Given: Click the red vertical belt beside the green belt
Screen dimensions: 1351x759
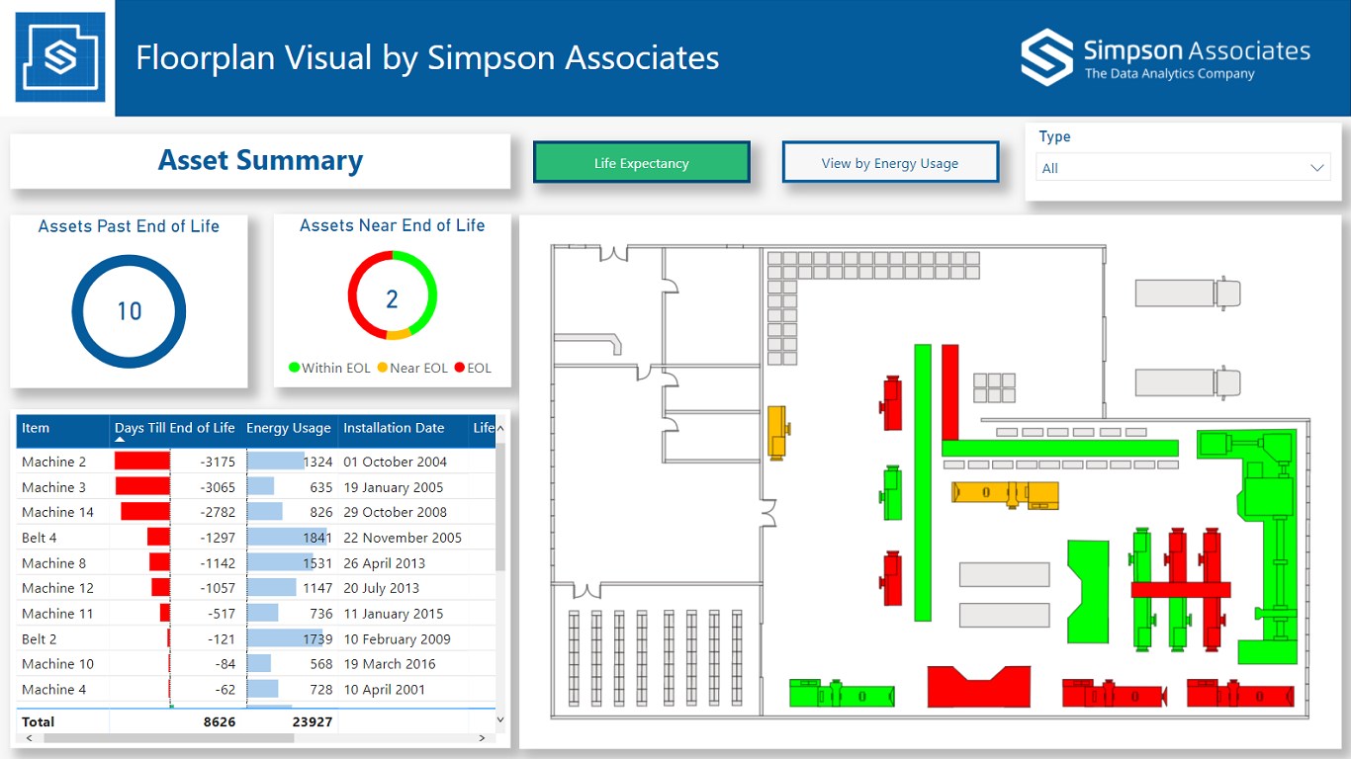Looking at the screenshot, I should 950,391.
